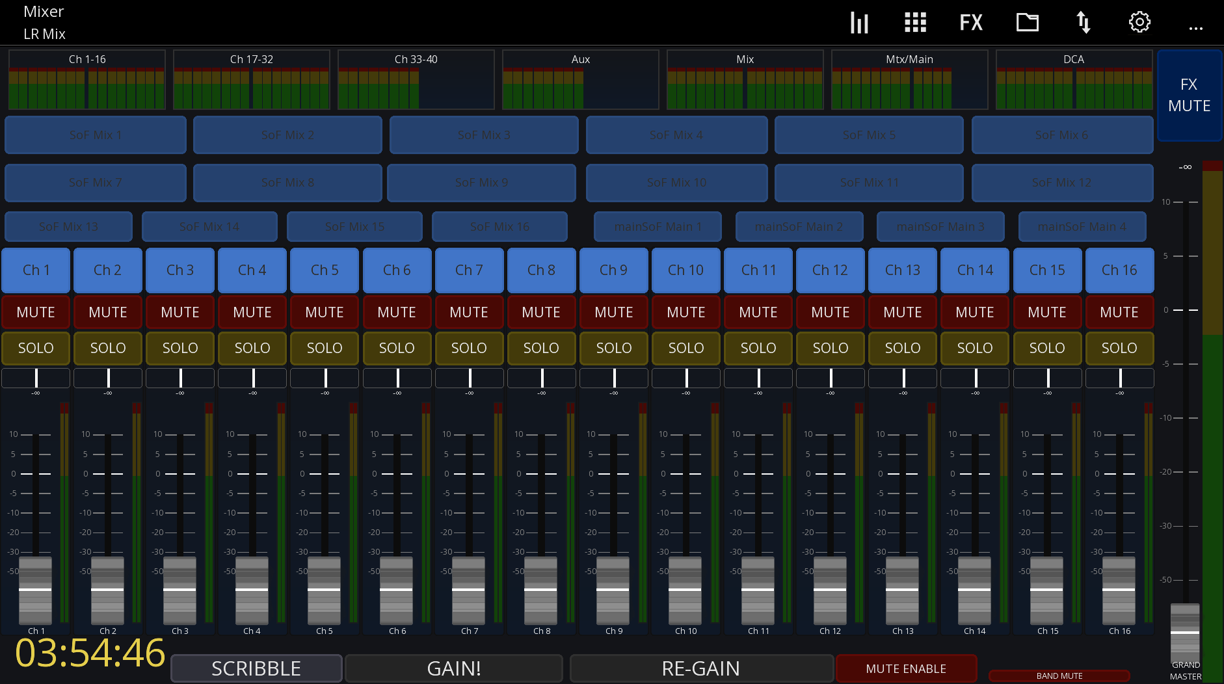Select the Ch 5 channel name button

pos(325,270)
